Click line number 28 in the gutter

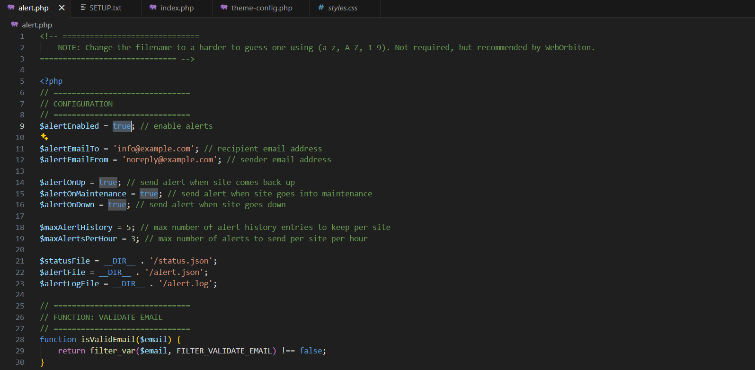(x=20, y=339)
